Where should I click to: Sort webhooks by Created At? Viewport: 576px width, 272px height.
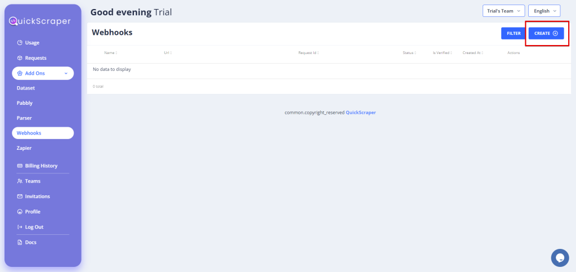pyautogui.click(x=472, y=53)
